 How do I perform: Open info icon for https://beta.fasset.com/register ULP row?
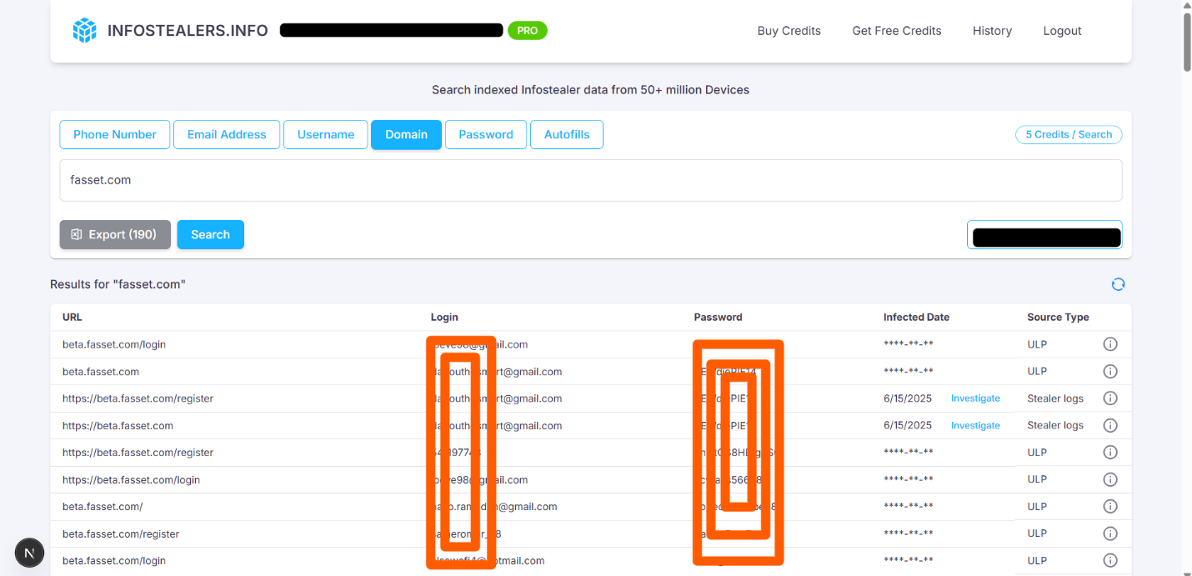[1110, 453]
